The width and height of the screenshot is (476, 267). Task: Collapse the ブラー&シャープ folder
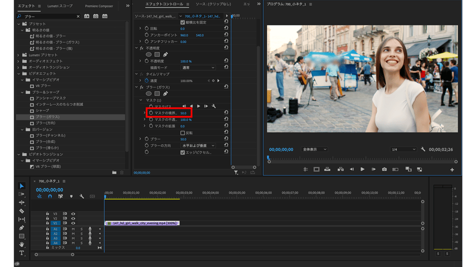point(23,92)
